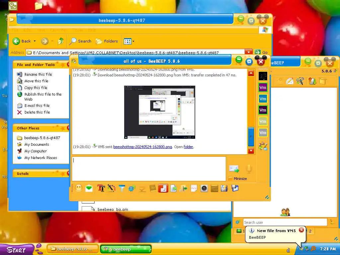Viewport: 340px width, 255px height.
Task: Open My Network Places in Other Places
Action: point(41,158)
